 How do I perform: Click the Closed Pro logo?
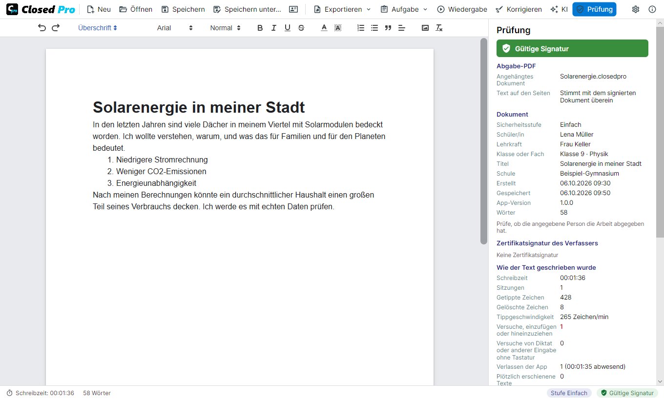click(x=41, y=9)
